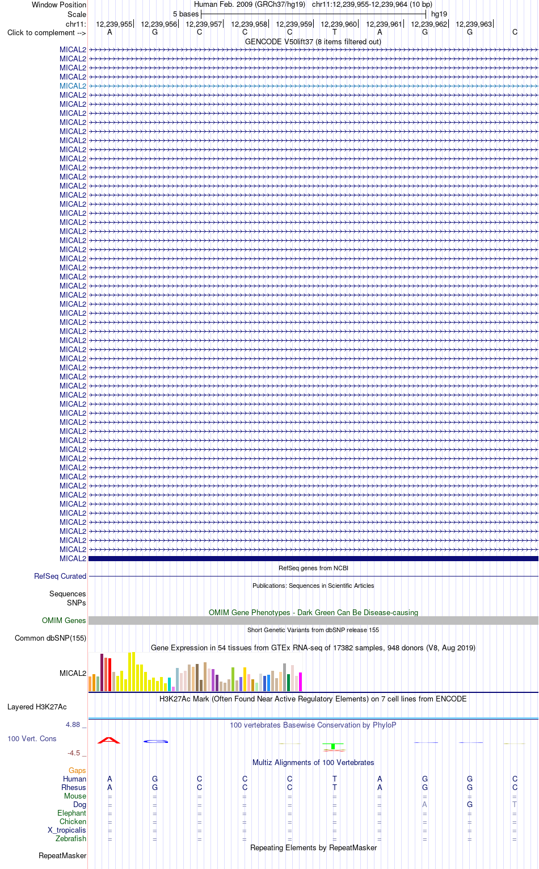Click the 5 bases scale bar

point(313,14)
